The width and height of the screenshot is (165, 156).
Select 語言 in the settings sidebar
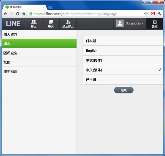[39, 43]
